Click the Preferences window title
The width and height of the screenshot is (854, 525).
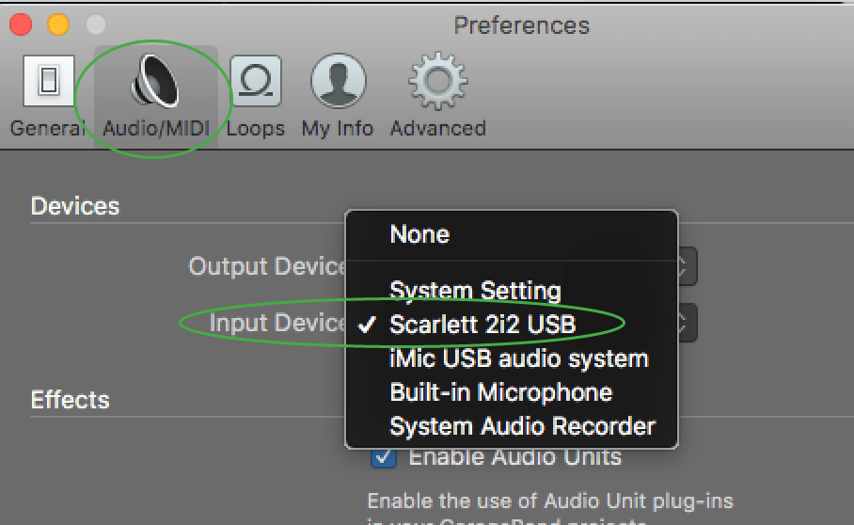[521, 24]
